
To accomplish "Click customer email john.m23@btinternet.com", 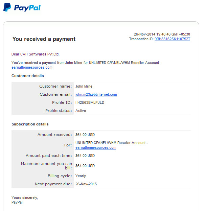I will pyautogui.click(x=96, y=94).
